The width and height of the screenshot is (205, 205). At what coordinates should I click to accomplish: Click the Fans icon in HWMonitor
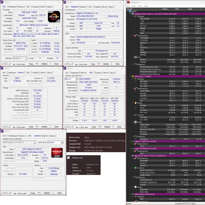click(135, 57)
